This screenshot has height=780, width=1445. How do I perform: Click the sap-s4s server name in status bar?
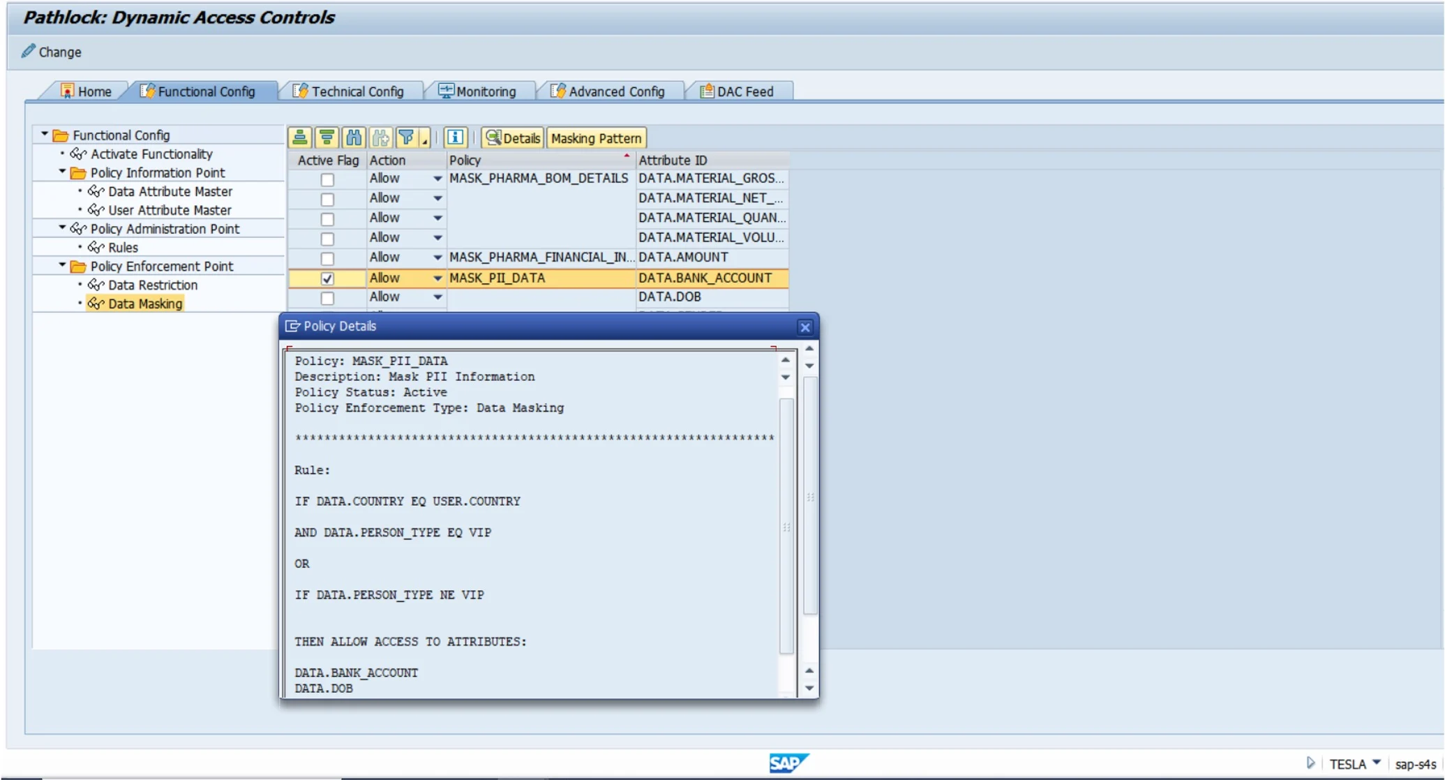tap(1415, 764)
